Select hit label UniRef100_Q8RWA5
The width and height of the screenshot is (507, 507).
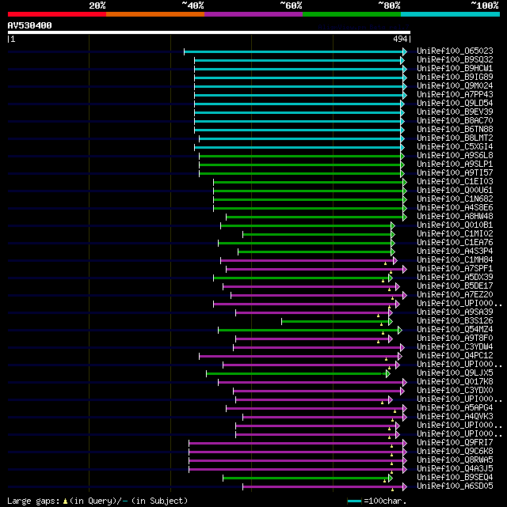[x=455, y=460]
